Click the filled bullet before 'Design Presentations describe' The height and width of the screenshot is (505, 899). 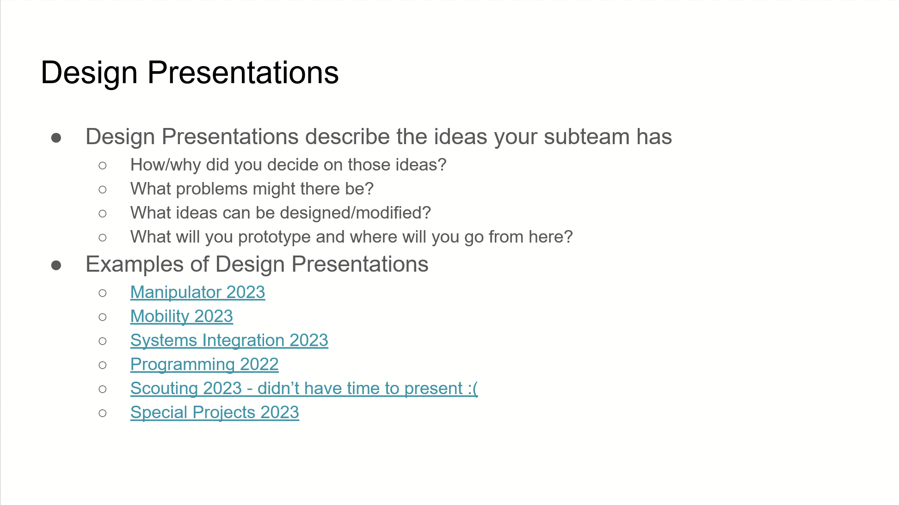(56, 138)
